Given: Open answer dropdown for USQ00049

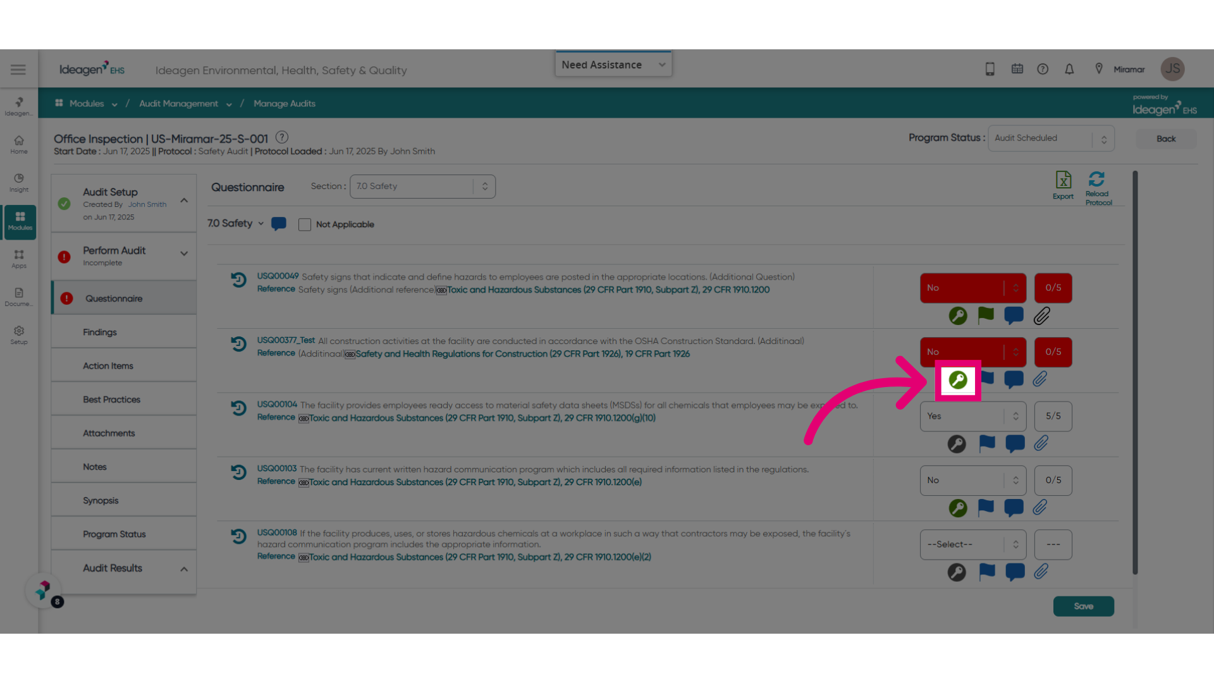Looking at the screenshot, I should click(973, 288).
